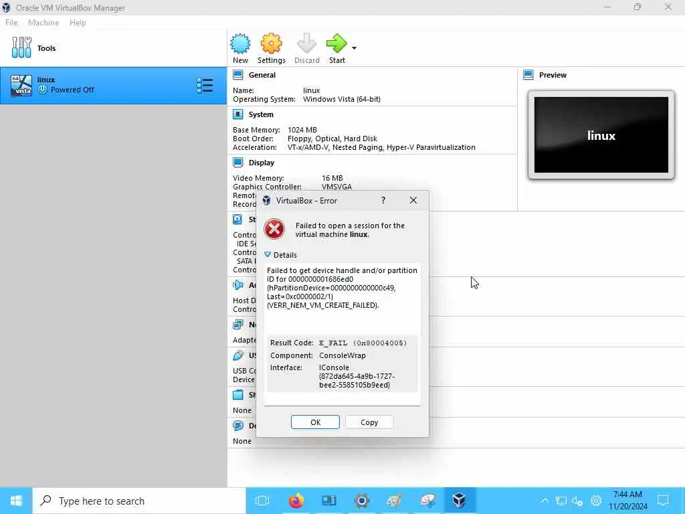
Task: Launch Firefox from the taskbar
Action: 296,501
